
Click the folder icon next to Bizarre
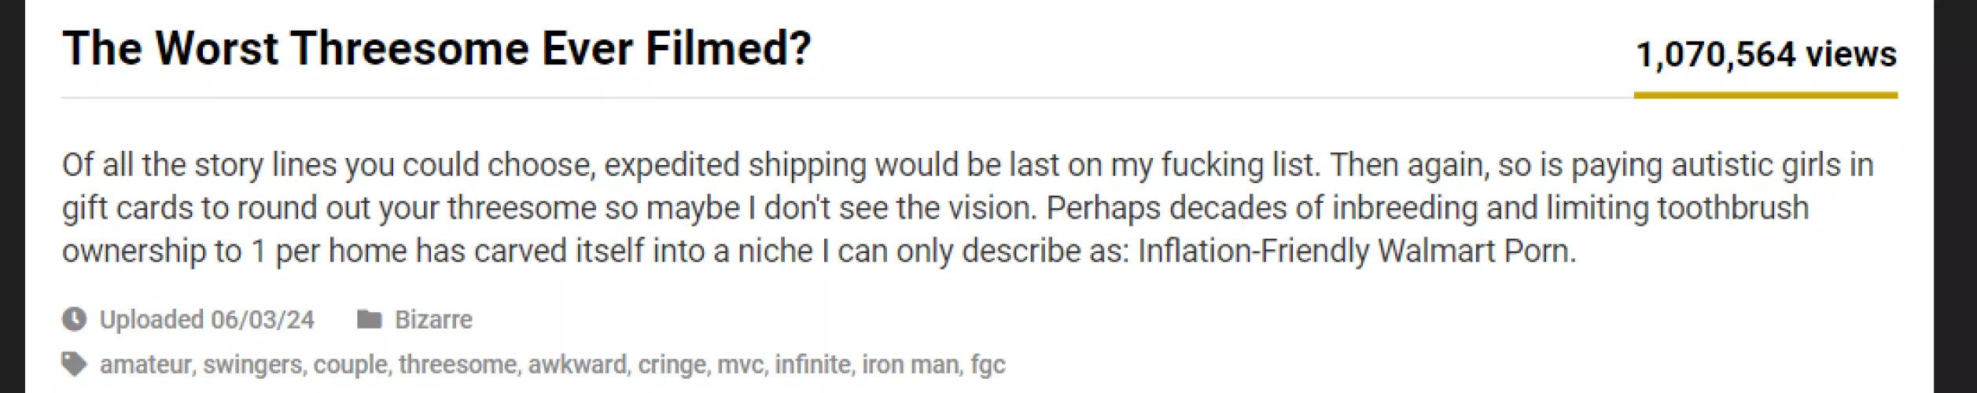(369, 319)
